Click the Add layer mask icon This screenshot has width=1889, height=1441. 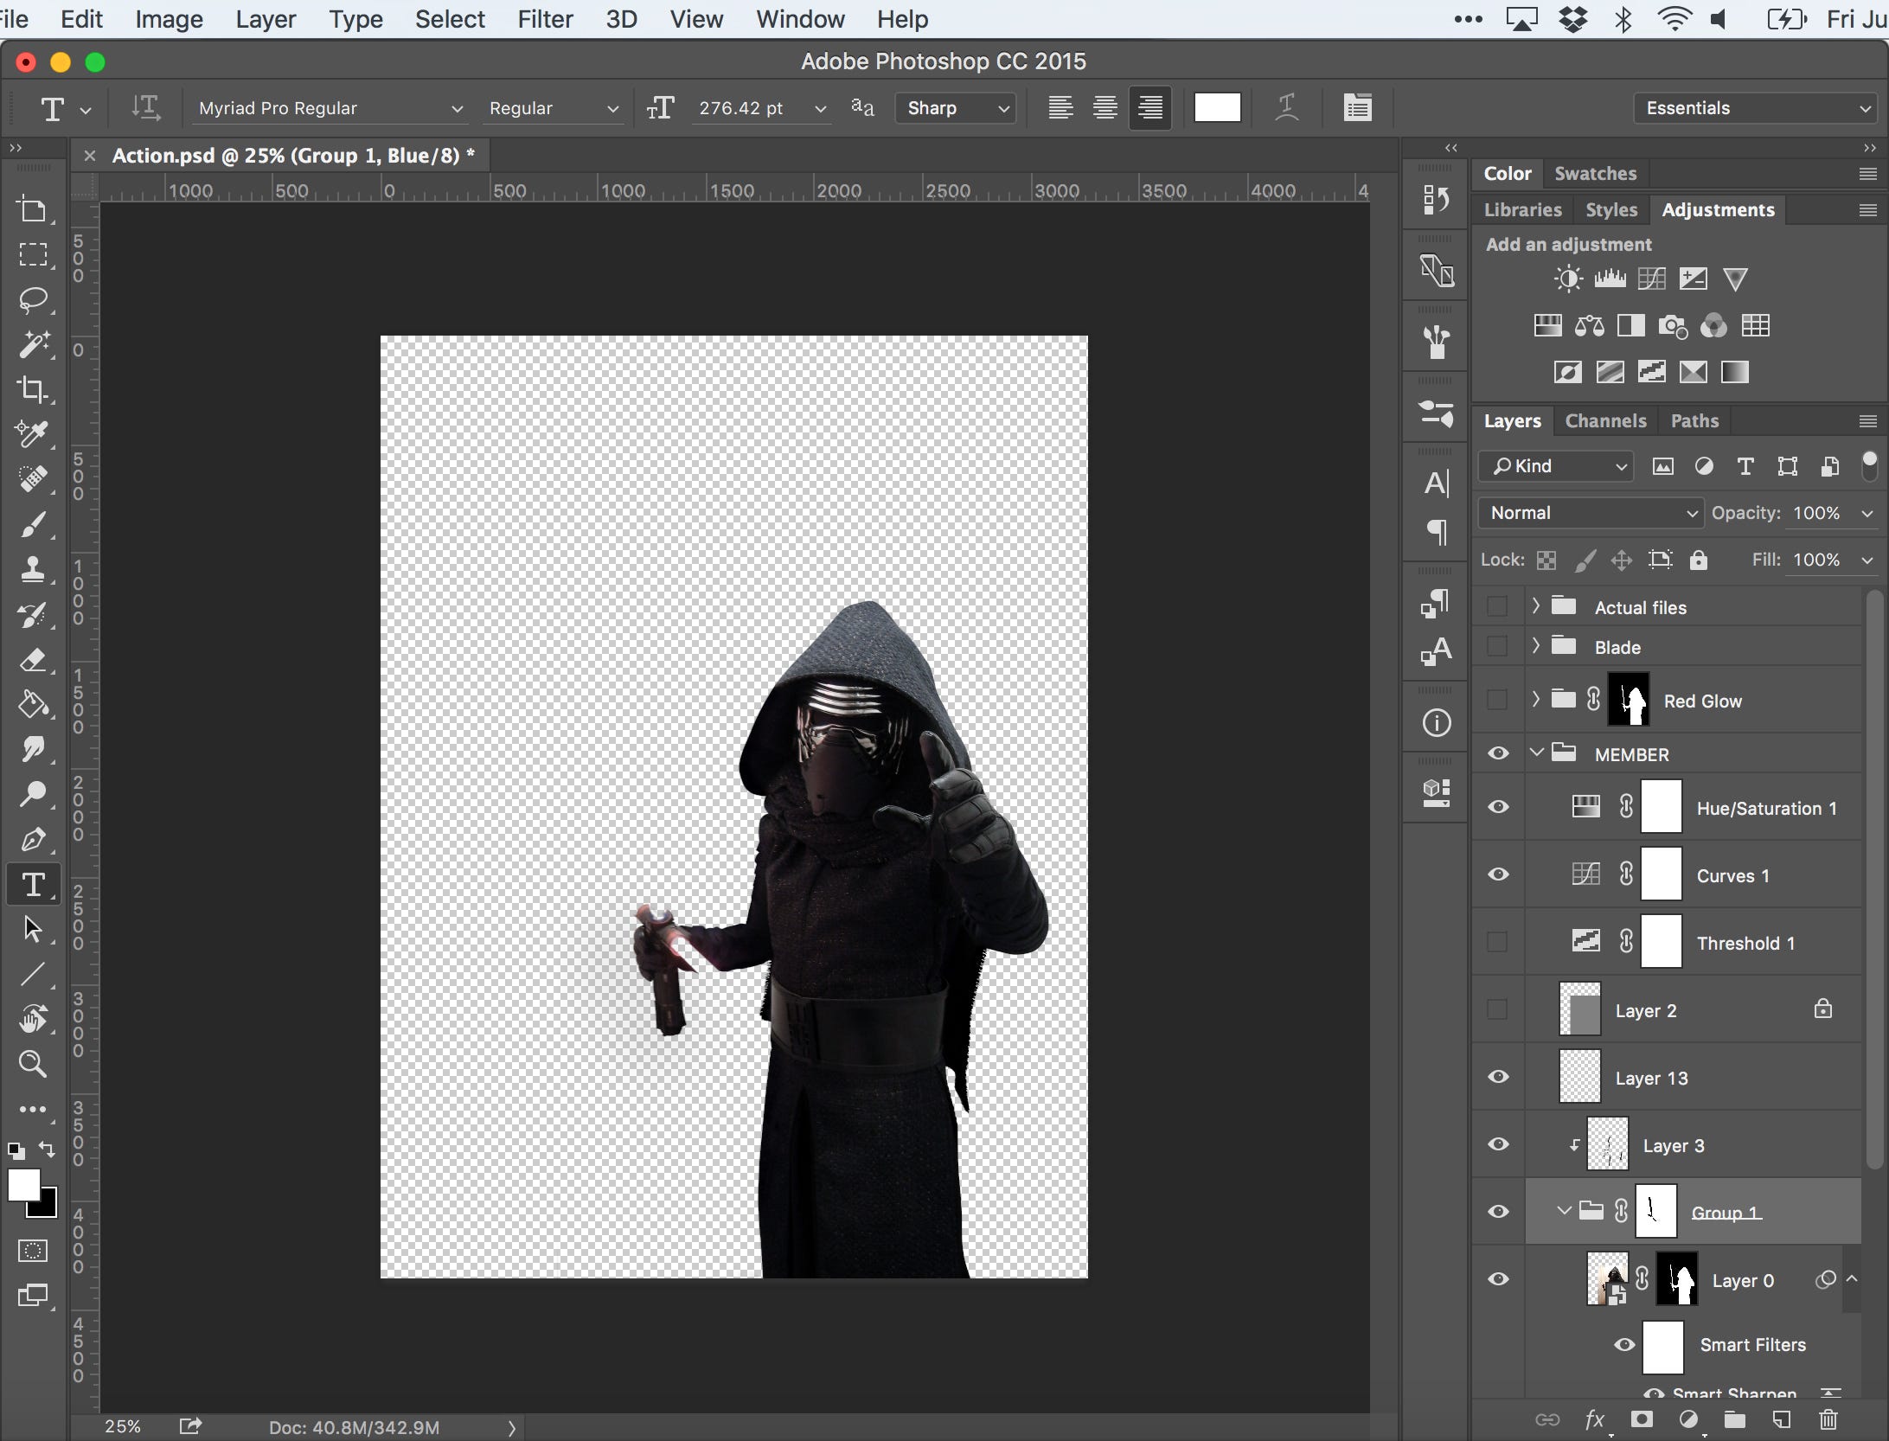click(x=1642, y=1419)
